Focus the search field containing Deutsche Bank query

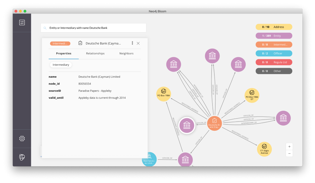coord(94,28)
